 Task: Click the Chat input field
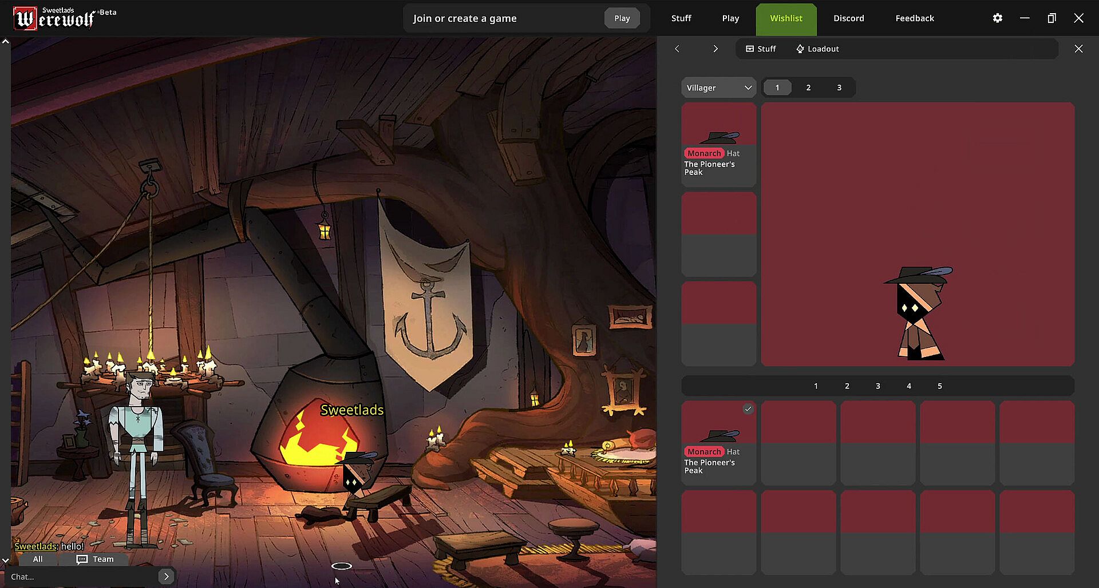[x=80, y=577]
